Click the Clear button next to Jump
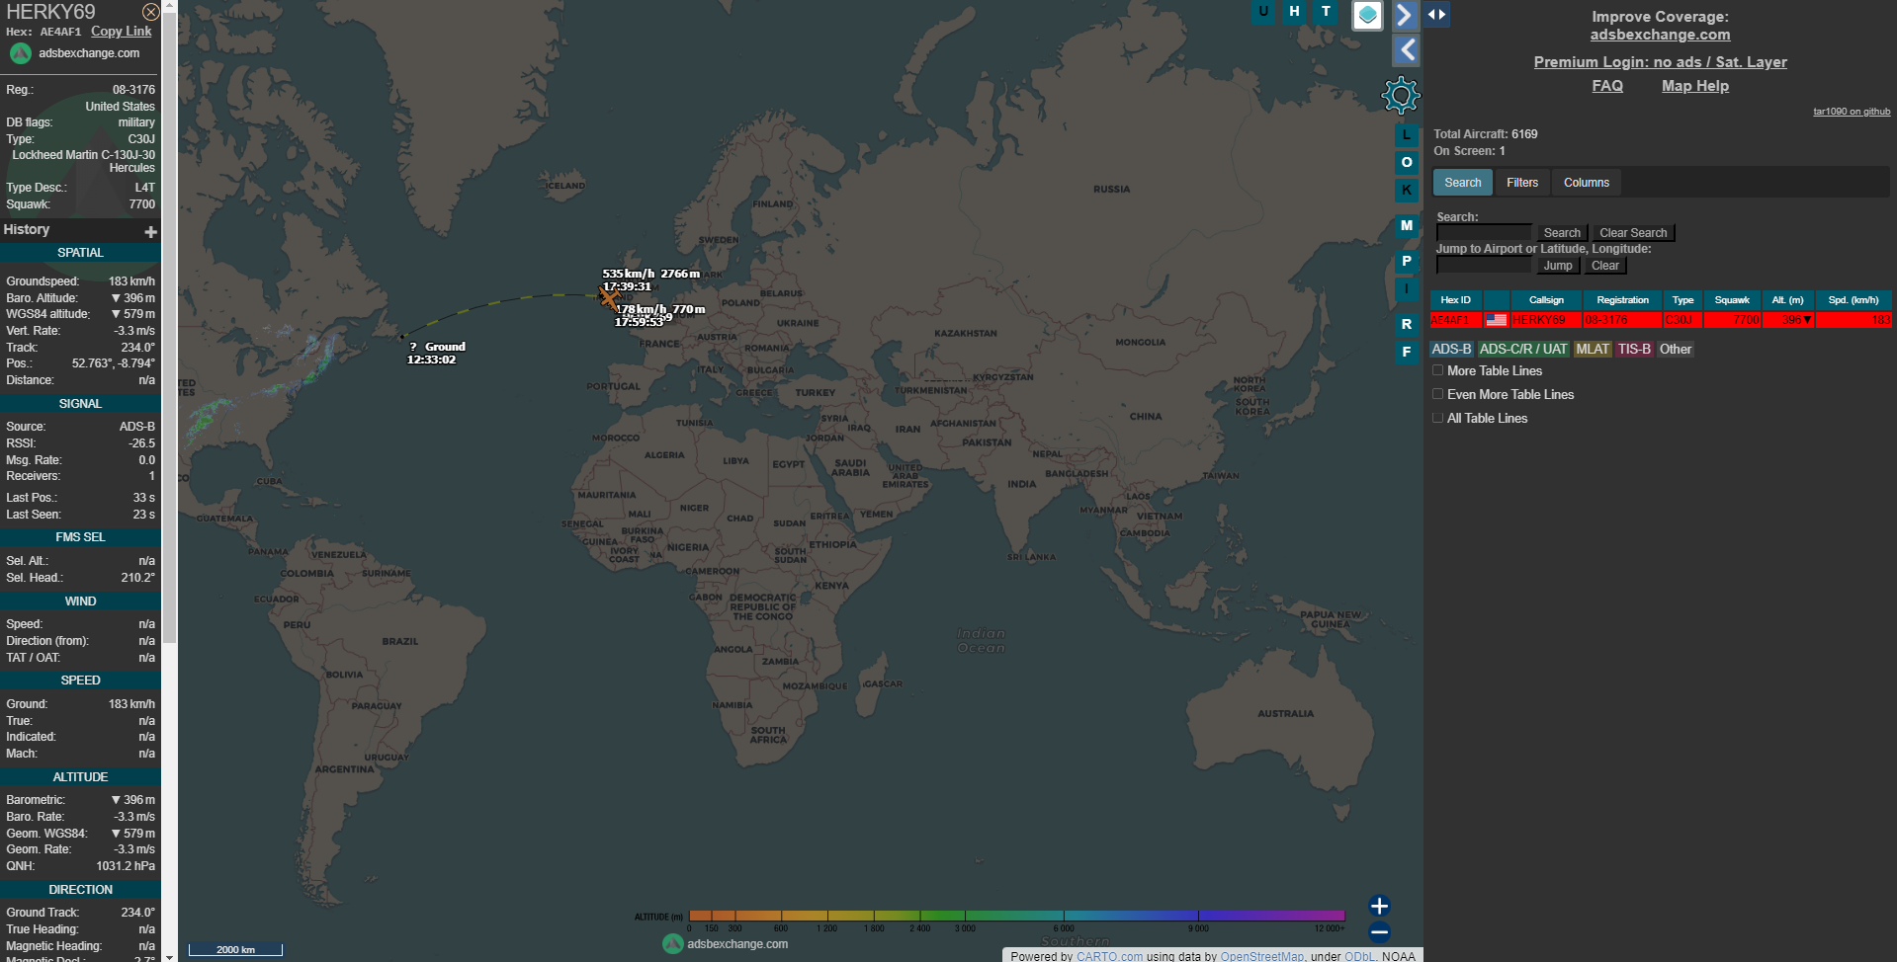The width and height of the screenshot is (1897, 962). click(1604, 266)
